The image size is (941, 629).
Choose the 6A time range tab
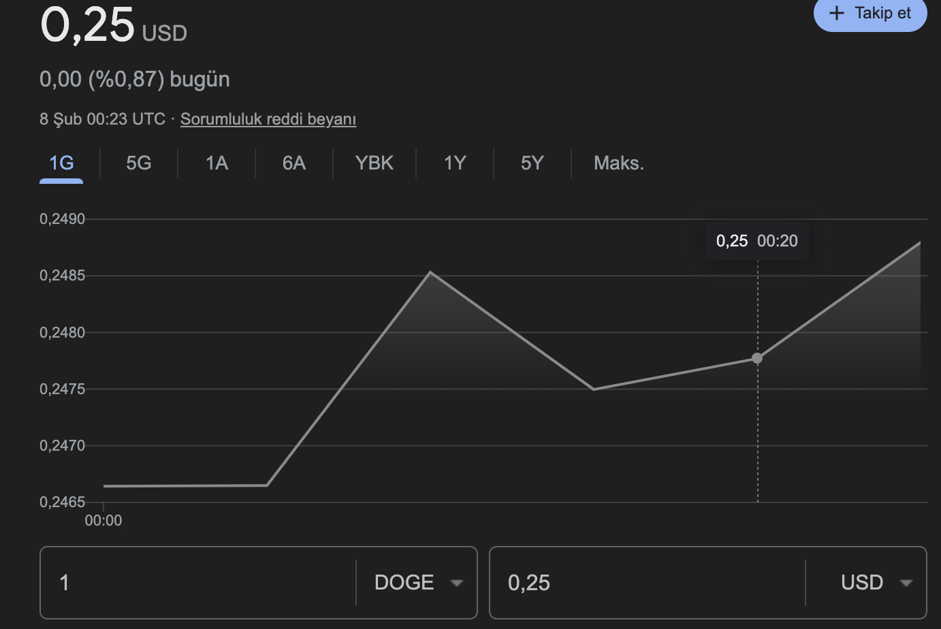[294, 163]
